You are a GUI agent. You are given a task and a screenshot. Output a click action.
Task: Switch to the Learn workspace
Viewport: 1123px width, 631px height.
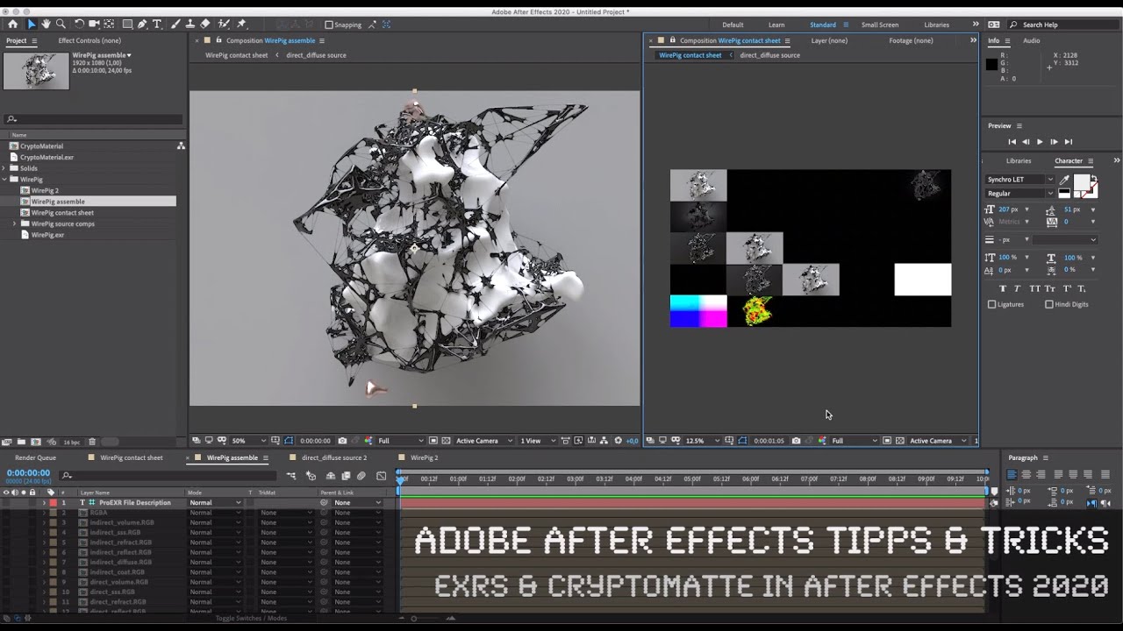coord(776,25)
